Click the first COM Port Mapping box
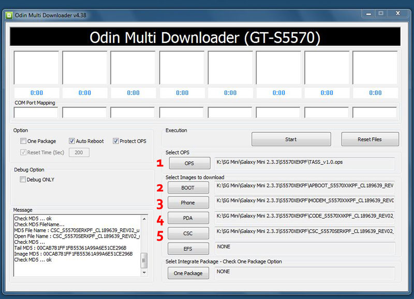Image resolution: width=414 pixels, height=299 pixels. click(x=36, y=113)
